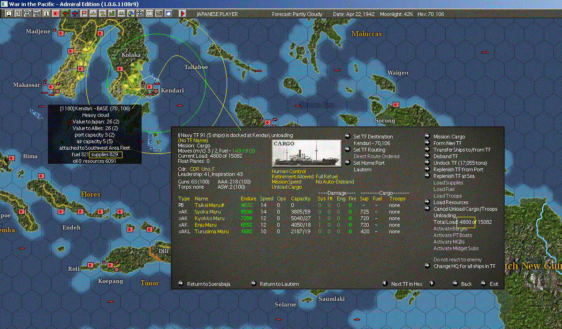Open ship Kyokko Maru details
Image resolution: width=562 pixels, height=329 pixels.
(x=209, y=218)
